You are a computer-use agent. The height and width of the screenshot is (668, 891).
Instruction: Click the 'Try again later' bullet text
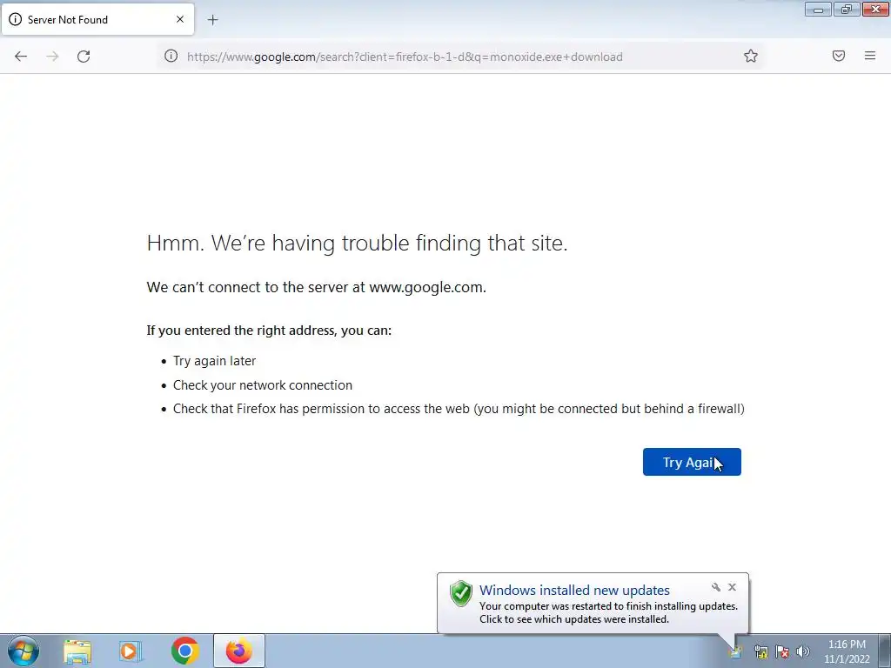(x=214, y=361)
